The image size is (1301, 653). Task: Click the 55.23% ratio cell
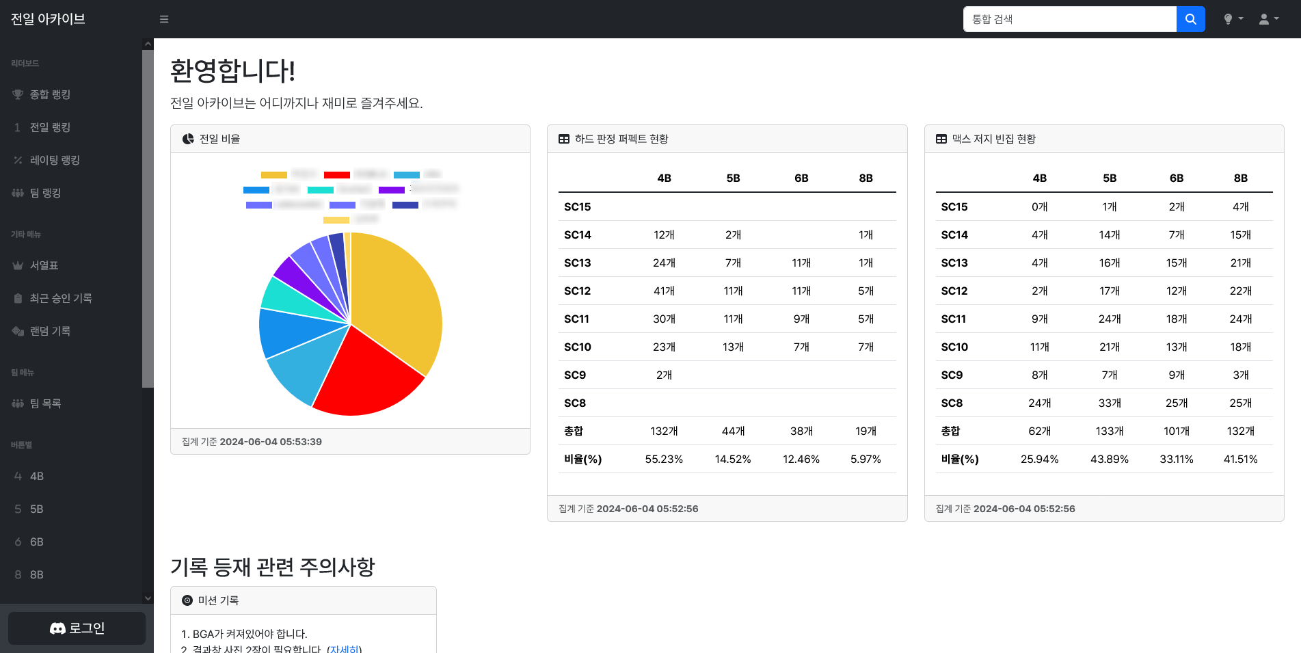point(664,459)
